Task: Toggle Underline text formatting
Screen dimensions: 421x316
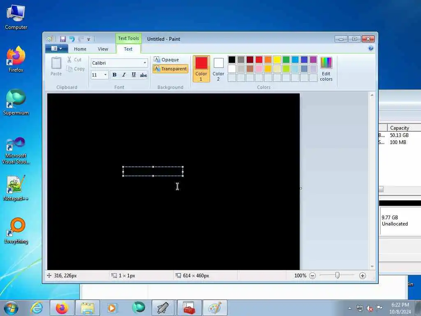Action: coord(134,75)
